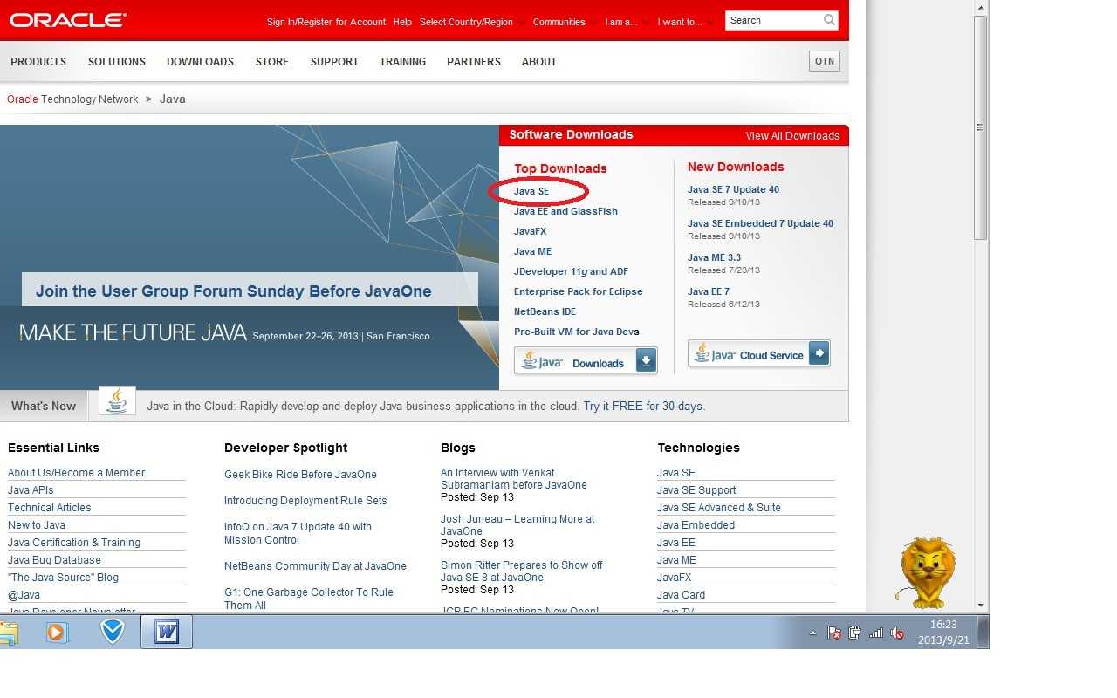Show hidden tray icons arrow

pos(812,633)
